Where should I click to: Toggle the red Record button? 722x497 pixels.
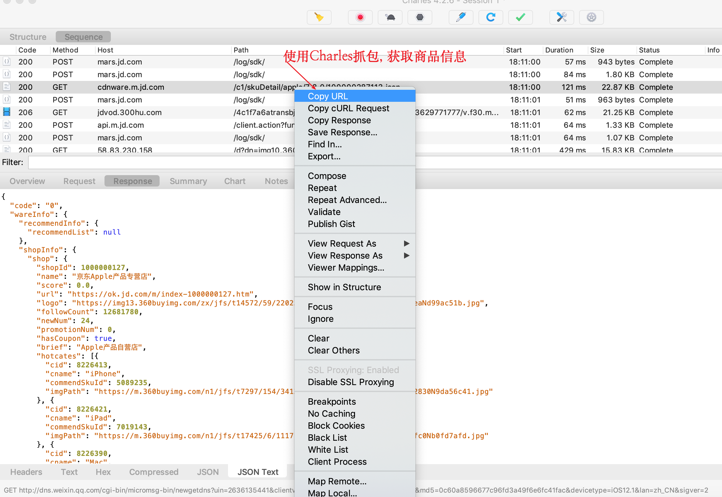[x=360, y=17]
